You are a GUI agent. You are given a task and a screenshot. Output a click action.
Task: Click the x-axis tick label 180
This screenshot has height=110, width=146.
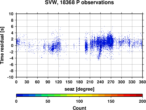(79, 82)
